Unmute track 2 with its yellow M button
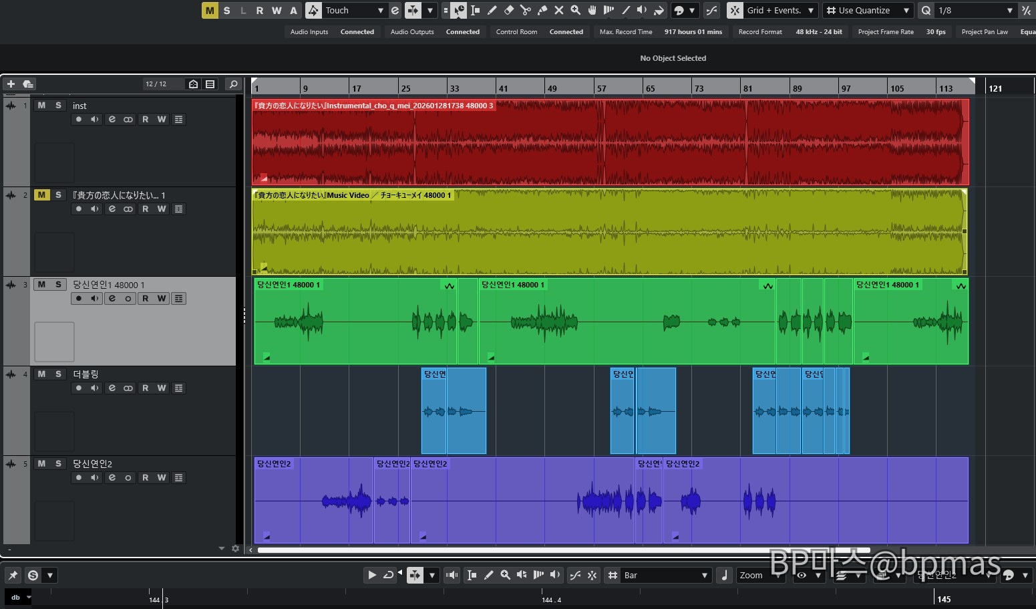This screenshot has width=1036, height=609. [x=41, y=195]
